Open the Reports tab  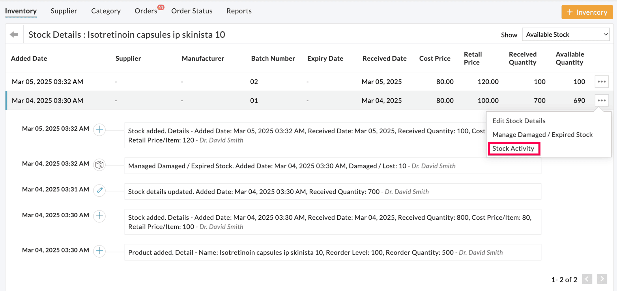pyautogui.click(x=239, y=11)
